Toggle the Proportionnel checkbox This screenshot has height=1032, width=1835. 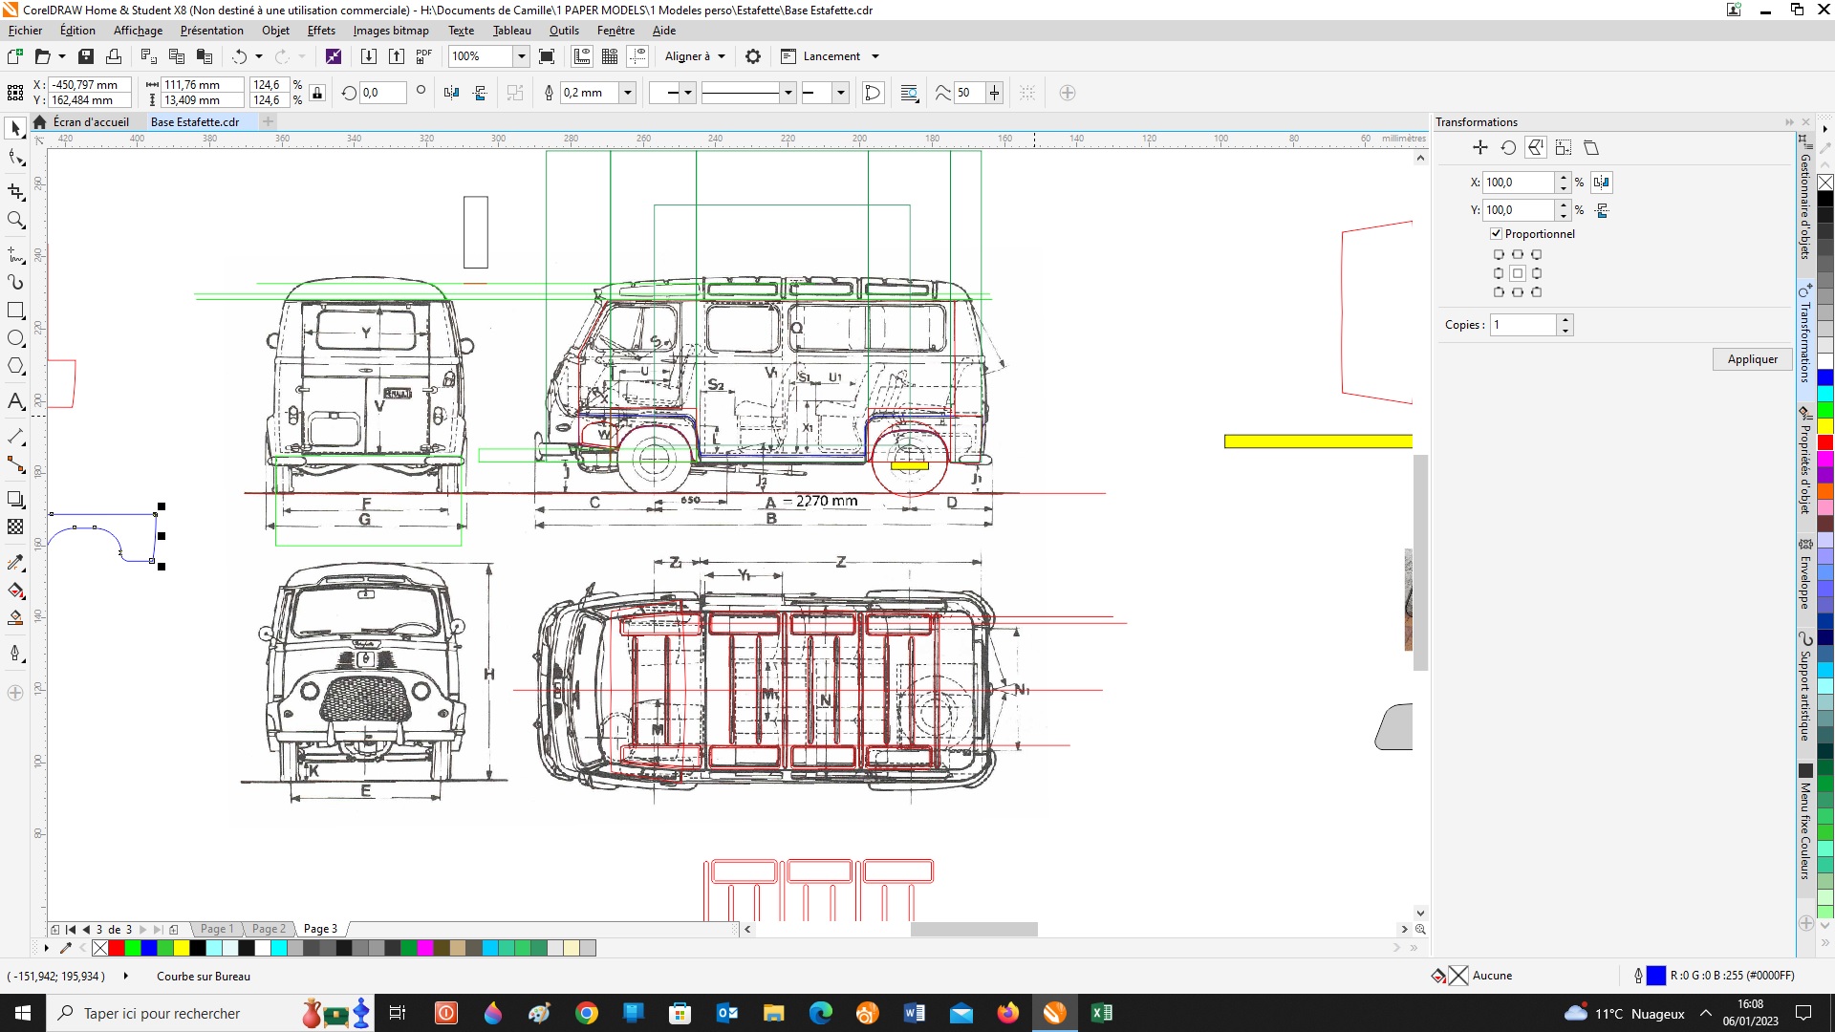pos(1497,234)
